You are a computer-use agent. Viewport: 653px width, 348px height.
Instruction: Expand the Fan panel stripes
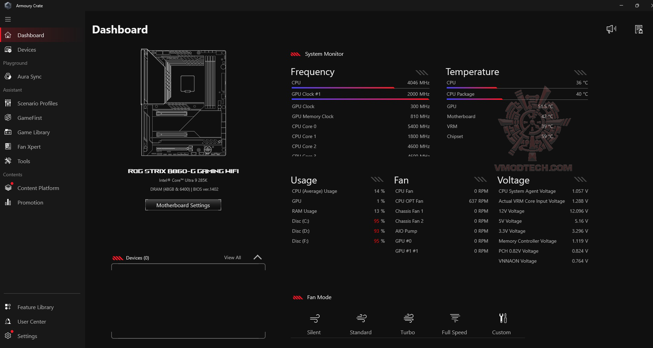[x=480, y=179]
